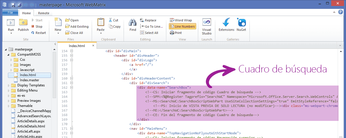The image size is (346, 138).
Task: Open the New file dropdown arrow
Action: [x=58, y=33]
